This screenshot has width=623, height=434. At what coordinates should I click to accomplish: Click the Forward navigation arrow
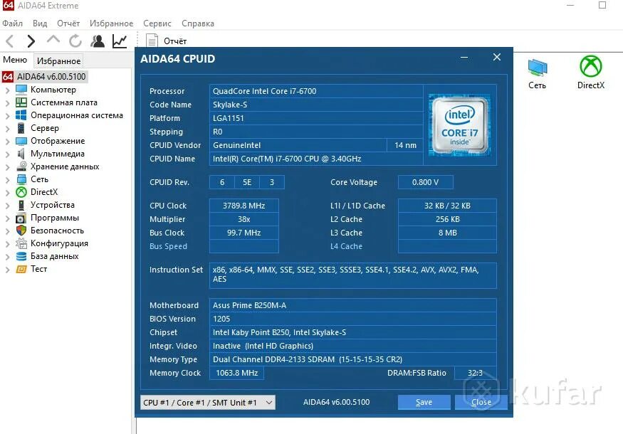point(31,41)
